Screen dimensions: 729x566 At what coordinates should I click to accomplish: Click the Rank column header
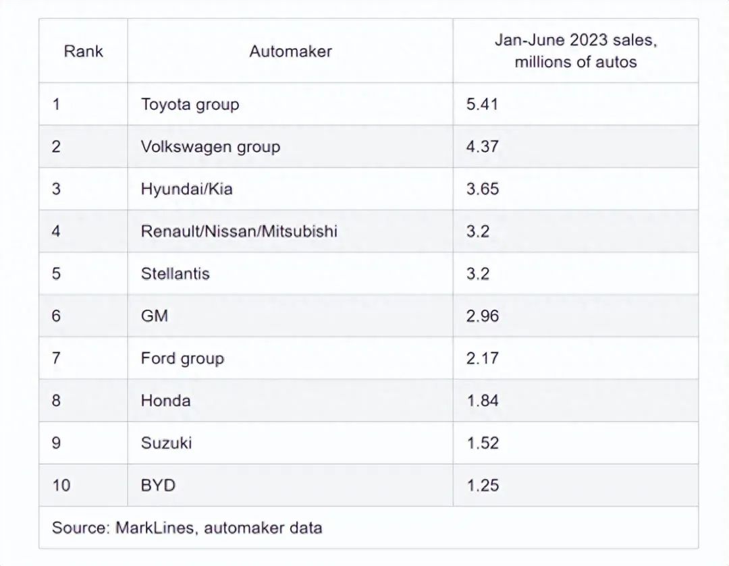[83, 51]
